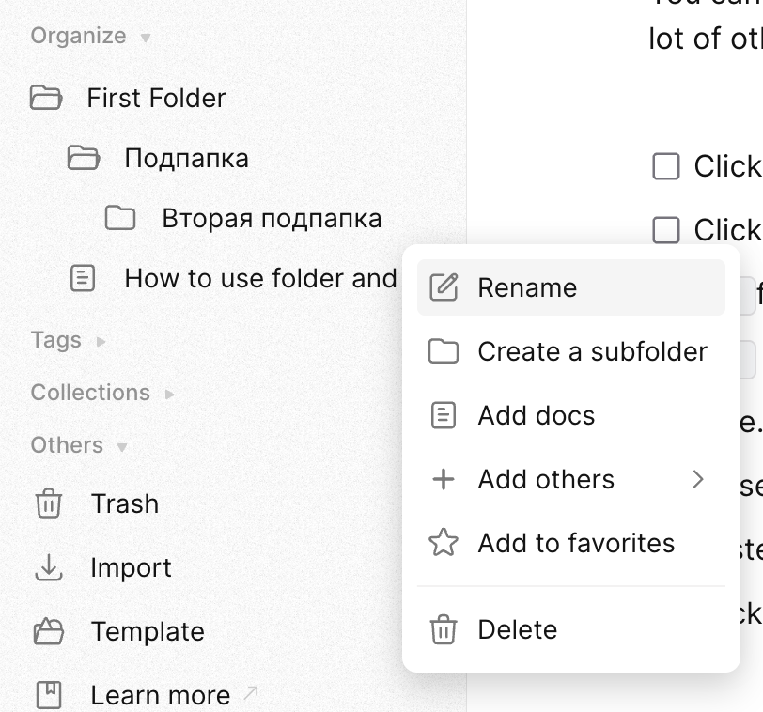Check the second Click checkbox
The image size is (763, 712).
[665, 230]
